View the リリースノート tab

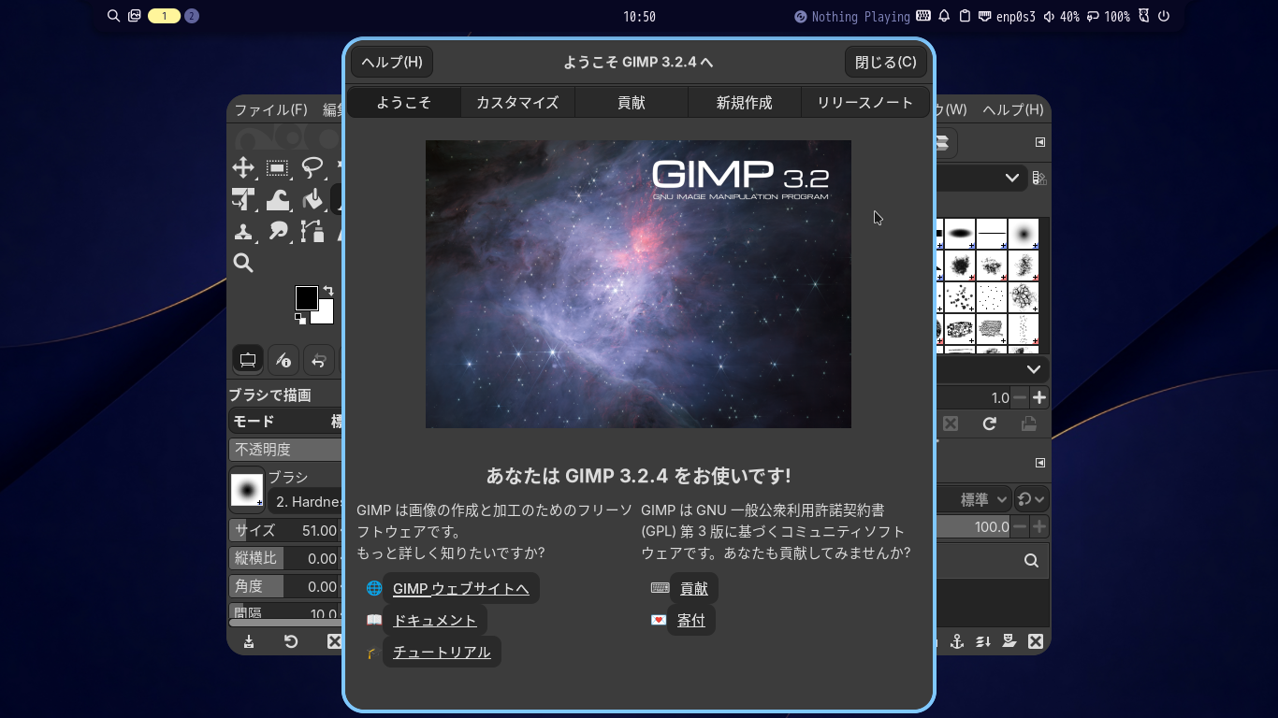click(865, 103)
